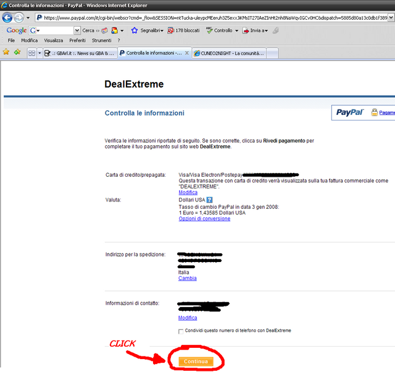Click the Cambia shipping address link
The width and height of the screenshot is (395, 372).
[188, 278]
